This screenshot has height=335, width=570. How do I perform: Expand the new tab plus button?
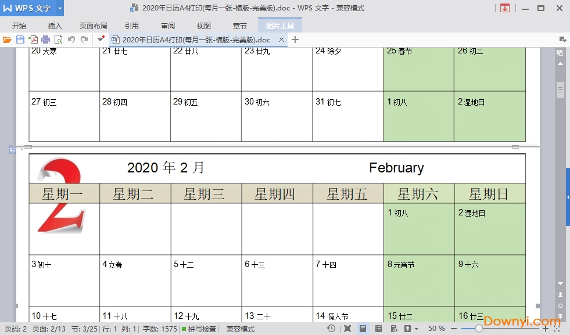[294, 39]
